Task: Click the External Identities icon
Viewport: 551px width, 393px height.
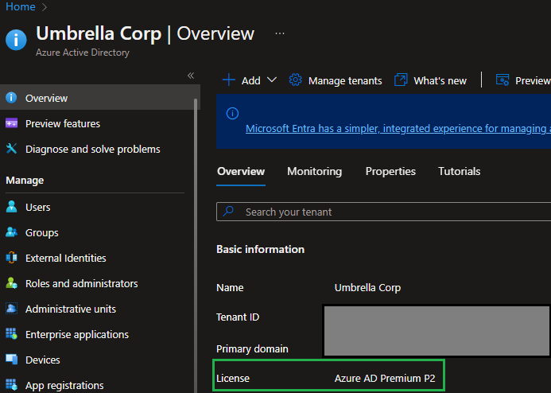Action: tap(11, 257)
